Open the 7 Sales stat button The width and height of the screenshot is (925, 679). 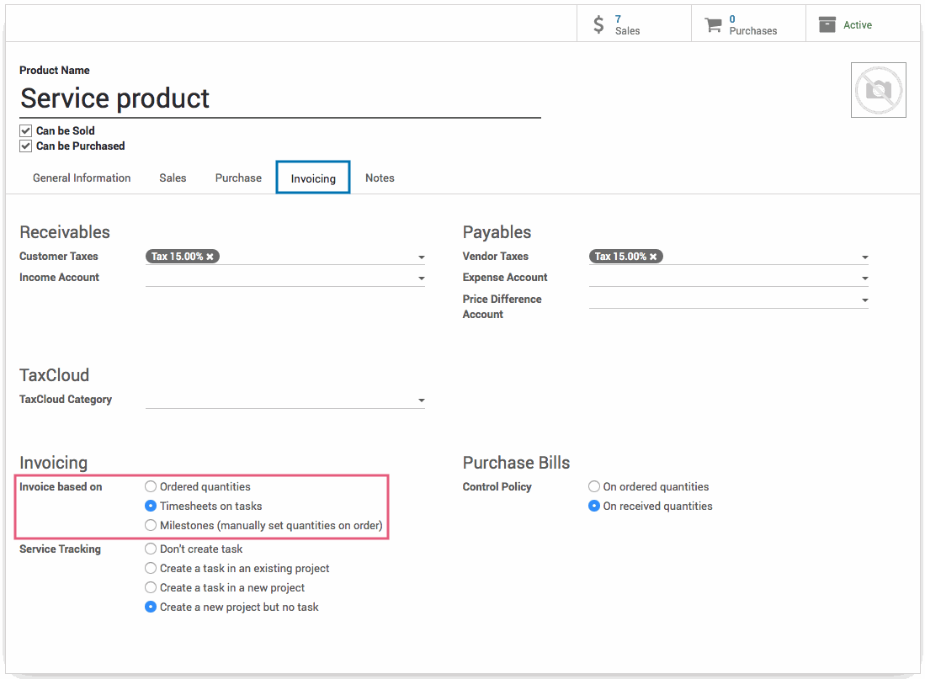pos(634,24)
